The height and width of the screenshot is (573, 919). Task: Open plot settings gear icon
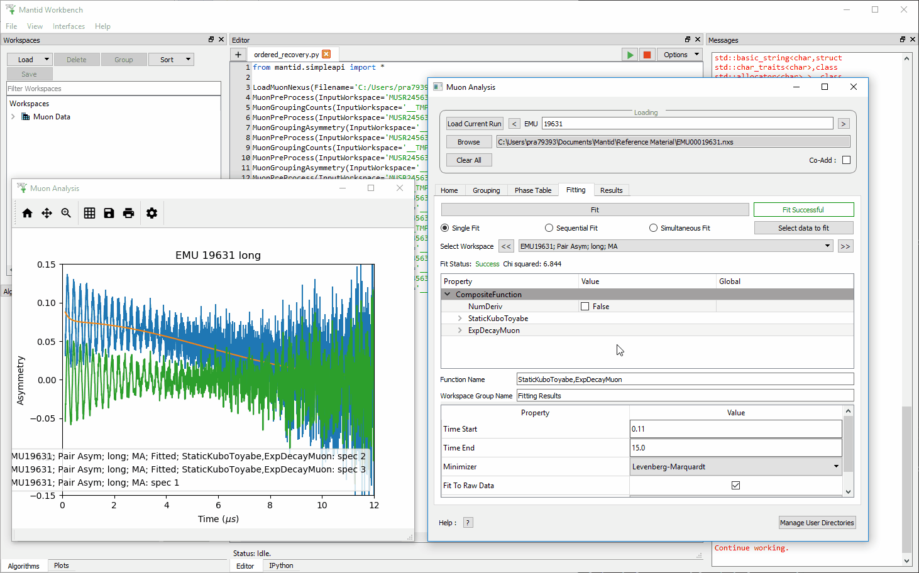[x=151, y=214]
